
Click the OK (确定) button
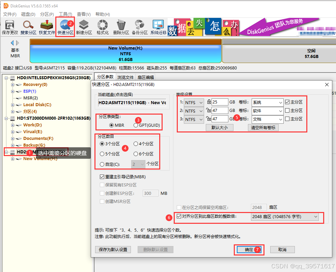(249, 250)
